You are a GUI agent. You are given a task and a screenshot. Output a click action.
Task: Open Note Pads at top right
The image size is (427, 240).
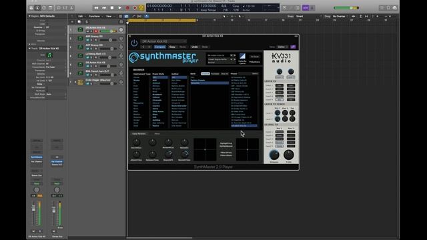(x=388, y=8)
